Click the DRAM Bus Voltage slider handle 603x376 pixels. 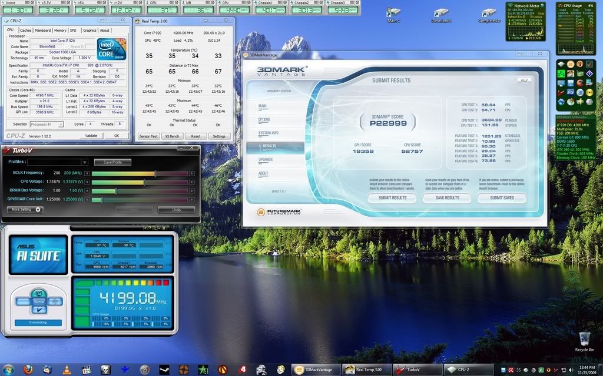(x=116, y=191)
